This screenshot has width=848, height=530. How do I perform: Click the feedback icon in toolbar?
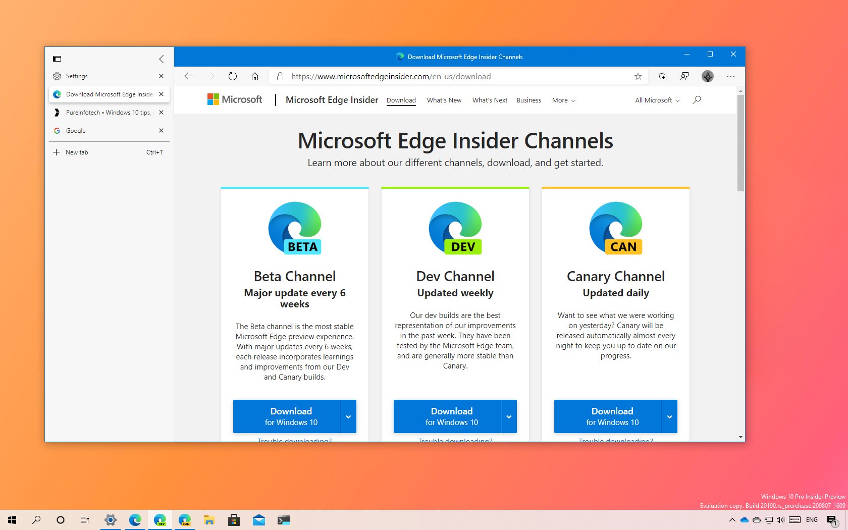684,76
